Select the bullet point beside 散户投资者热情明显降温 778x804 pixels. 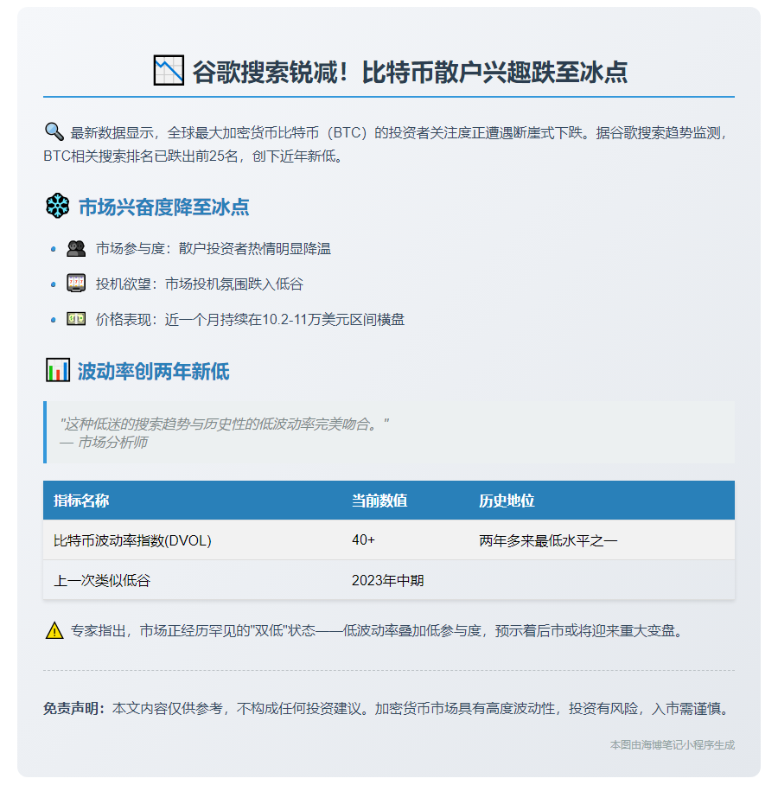52,251
